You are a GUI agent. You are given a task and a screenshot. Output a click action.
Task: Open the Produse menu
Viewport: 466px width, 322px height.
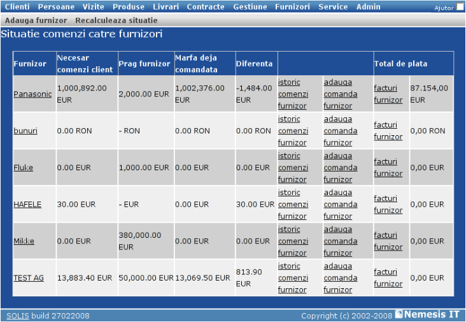[x=129, y=6]
